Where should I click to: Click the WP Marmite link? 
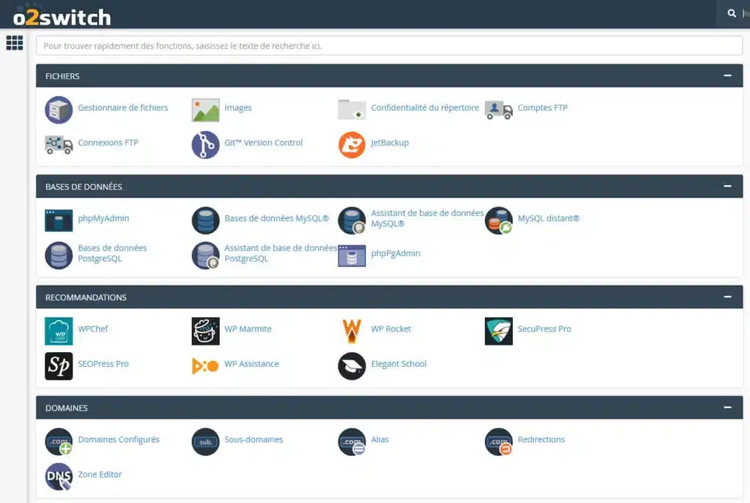pyautogui.click(x=248, y=329)
